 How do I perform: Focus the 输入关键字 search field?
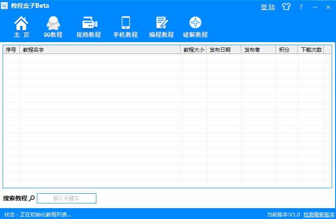pos(66,199)
